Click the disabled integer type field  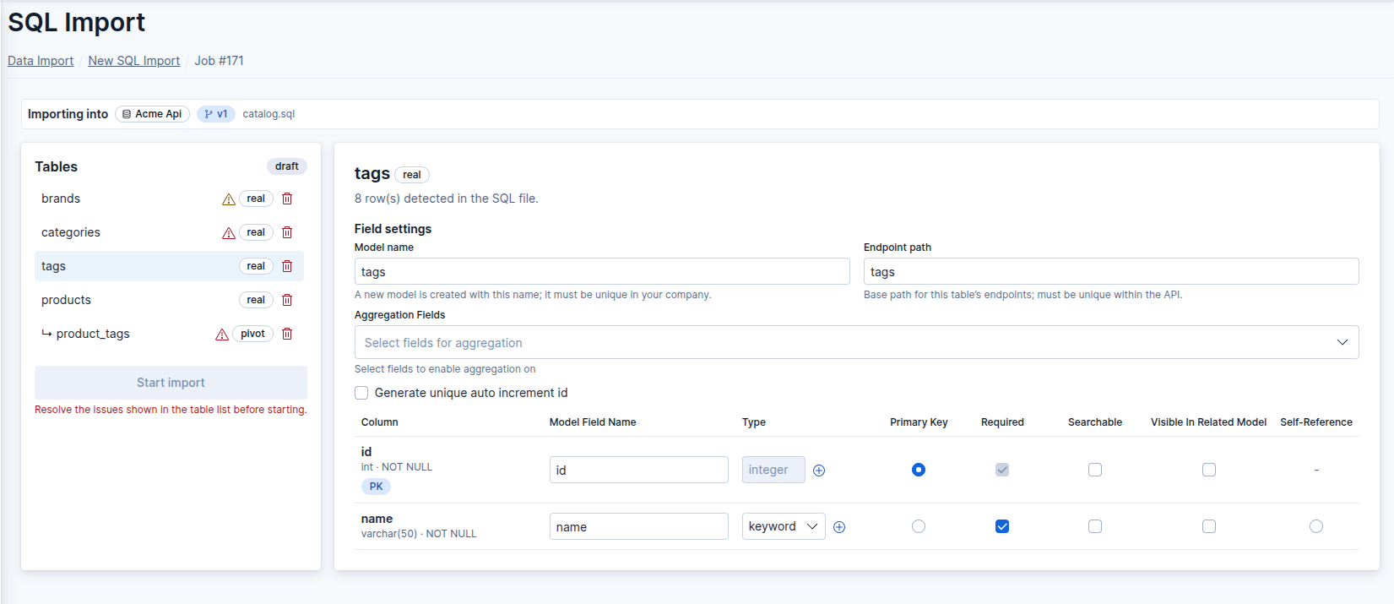[773, 470]
